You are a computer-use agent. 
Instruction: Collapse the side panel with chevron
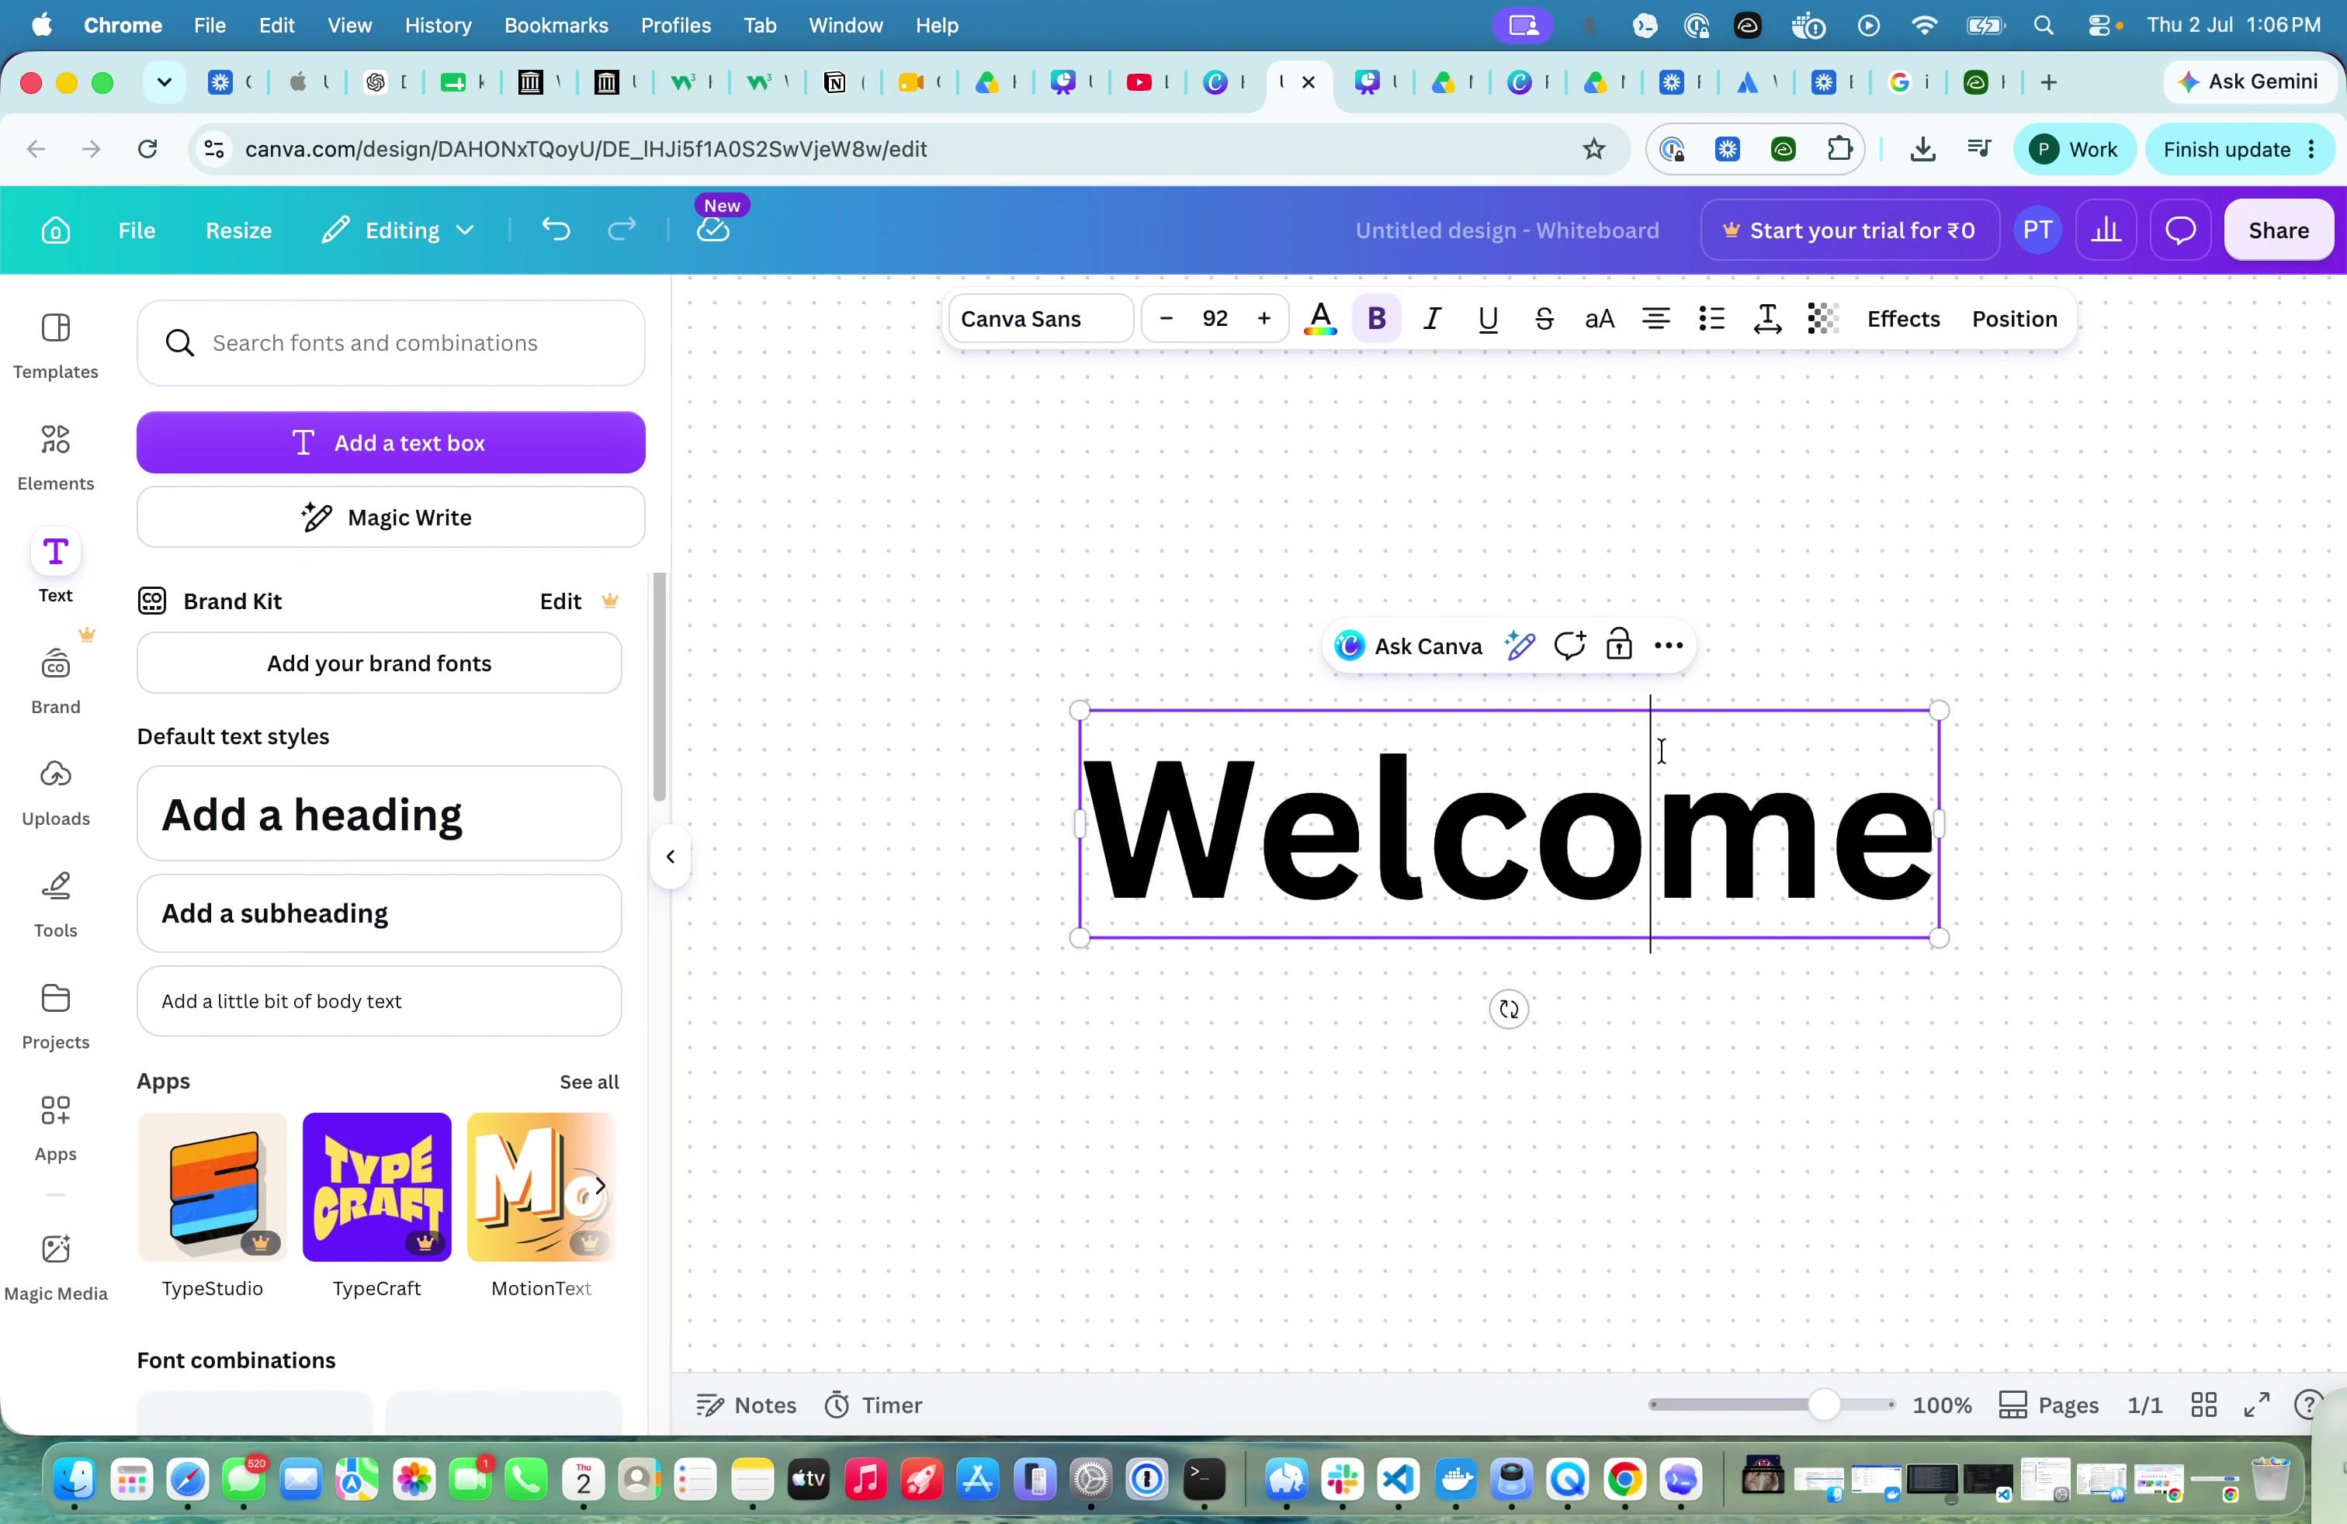[x=671, y=857]
